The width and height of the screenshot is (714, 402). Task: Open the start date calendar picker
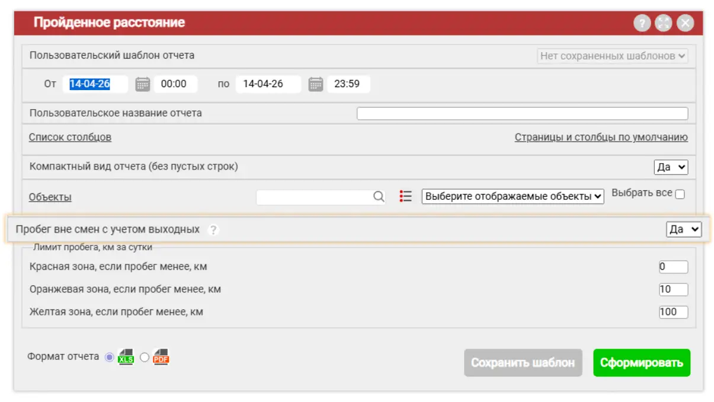[142, 84]
